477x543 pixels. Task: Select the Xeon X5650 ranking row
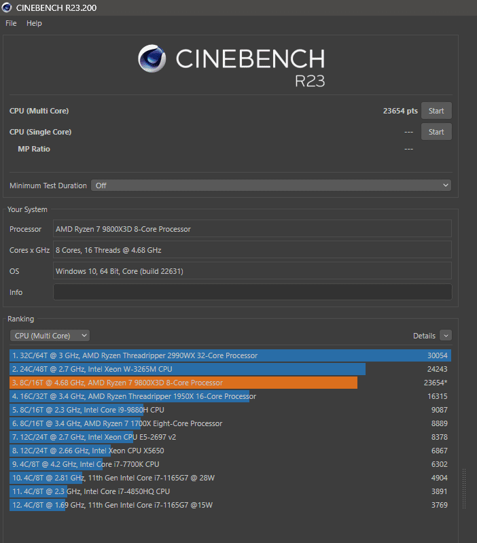230,451
